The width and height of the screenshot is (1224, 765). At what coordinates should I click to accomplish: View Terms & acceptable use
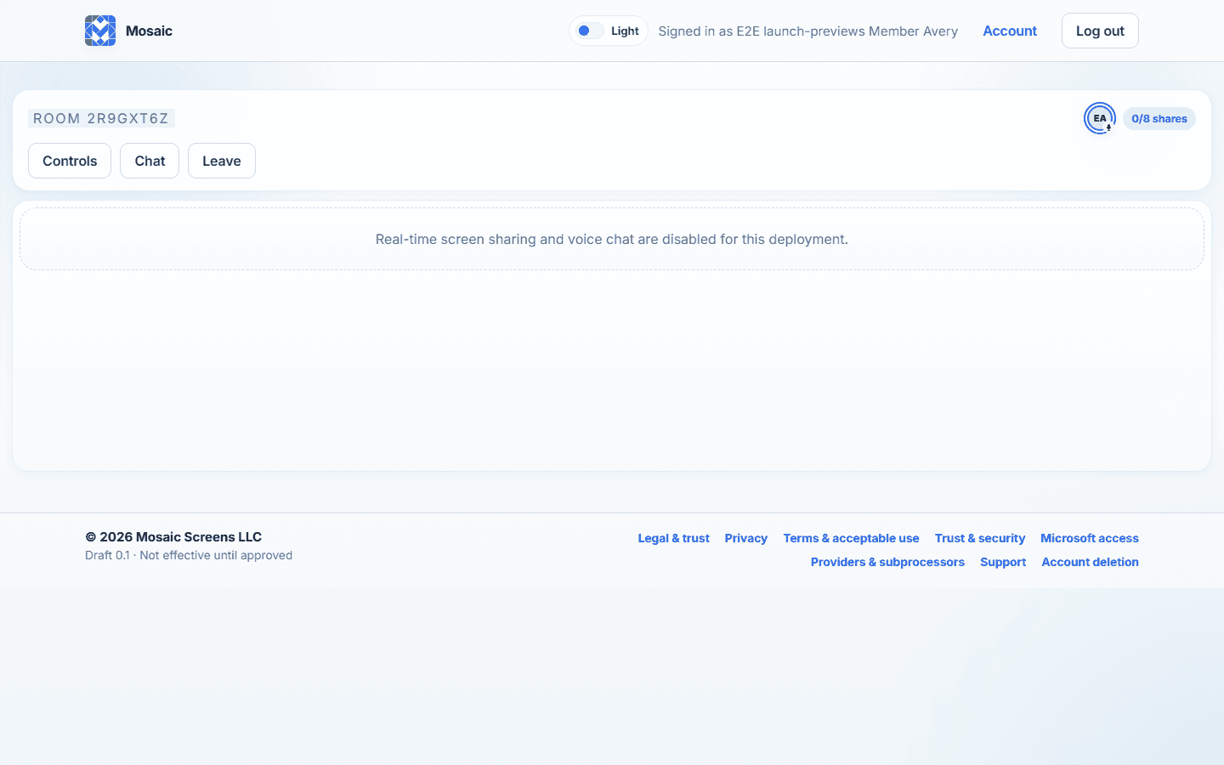(x=851, y=538)
